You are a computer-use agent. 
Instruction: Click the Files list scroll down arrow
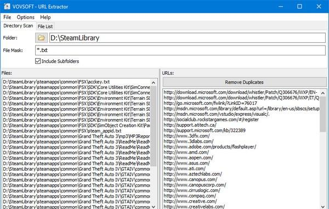click(x=154, y=207)
